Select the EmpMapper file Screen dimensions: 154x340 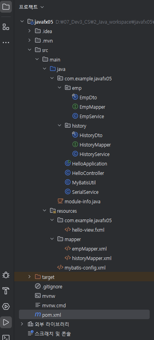[93, 107]
